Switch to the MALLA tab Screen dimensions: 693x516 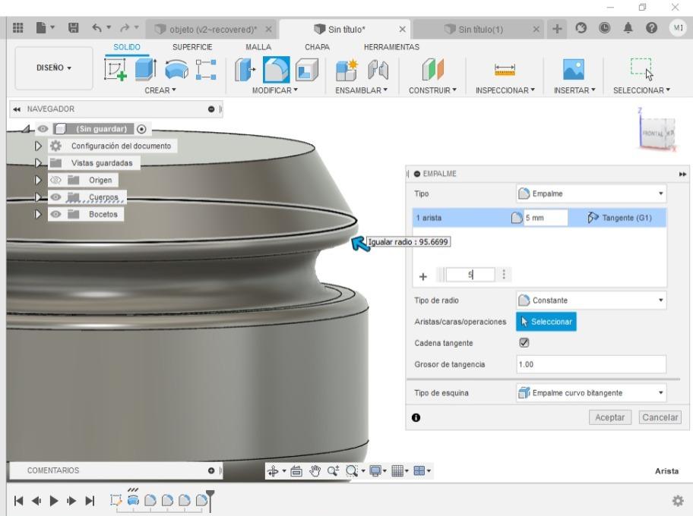pyautogui.click(x=258, y=47)
